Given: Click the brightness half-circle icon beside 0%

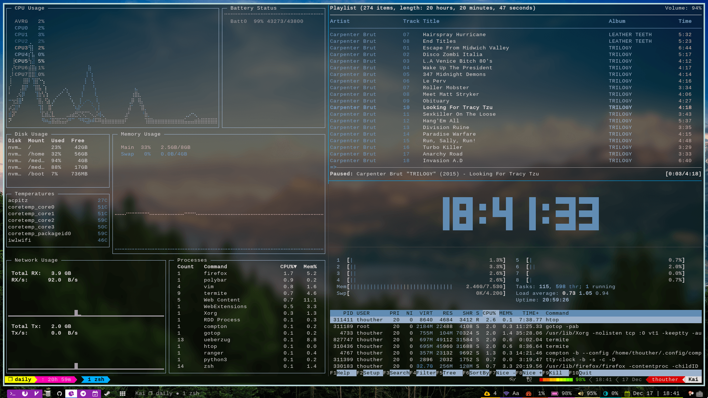Looking at the screenshot, I should click(605, 394).
